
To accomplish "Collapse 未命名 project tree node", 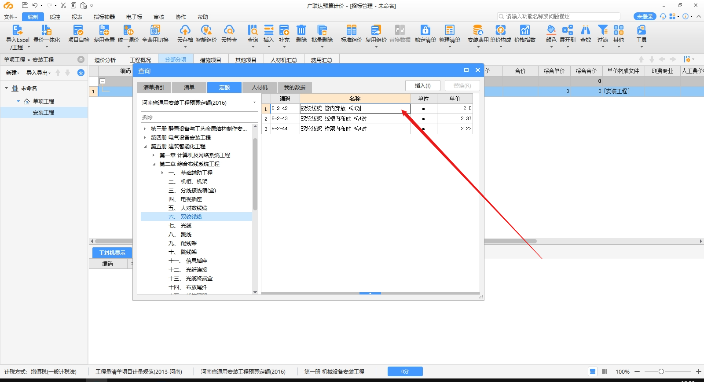I will click(x=7, y=88).
